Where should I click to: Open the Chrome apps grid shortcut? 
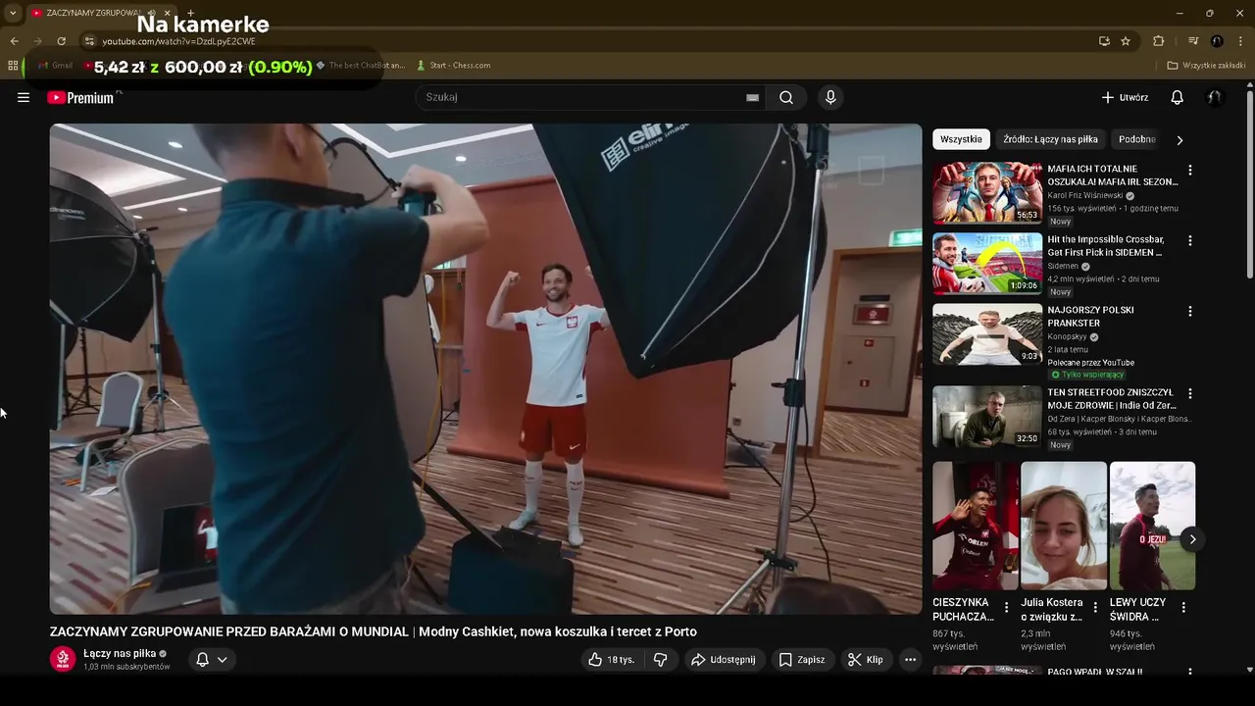pos(13,66)
